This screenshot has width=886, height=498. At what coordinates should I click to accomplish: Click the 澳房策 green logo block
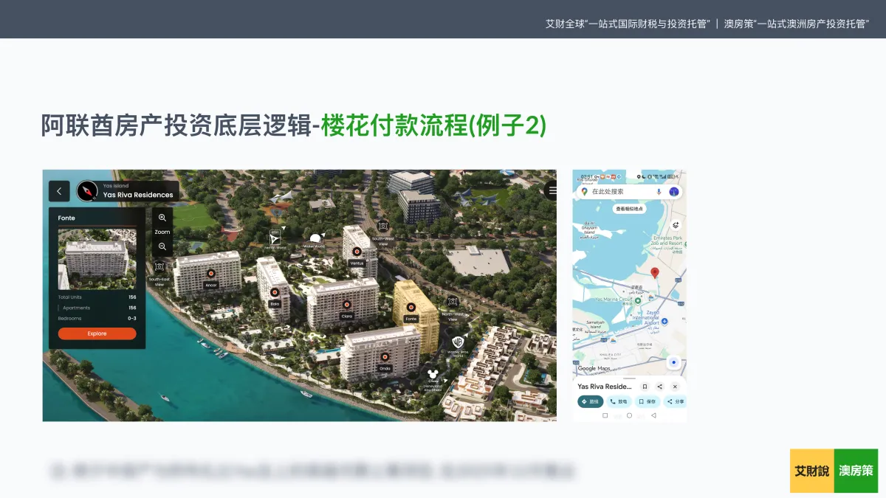[x=856, y=471]
